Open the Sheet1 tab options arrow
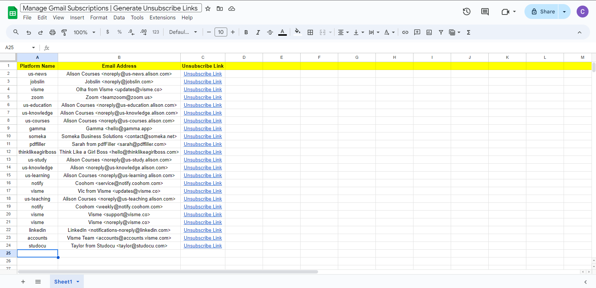596x288 pixels. coord(78,282)
